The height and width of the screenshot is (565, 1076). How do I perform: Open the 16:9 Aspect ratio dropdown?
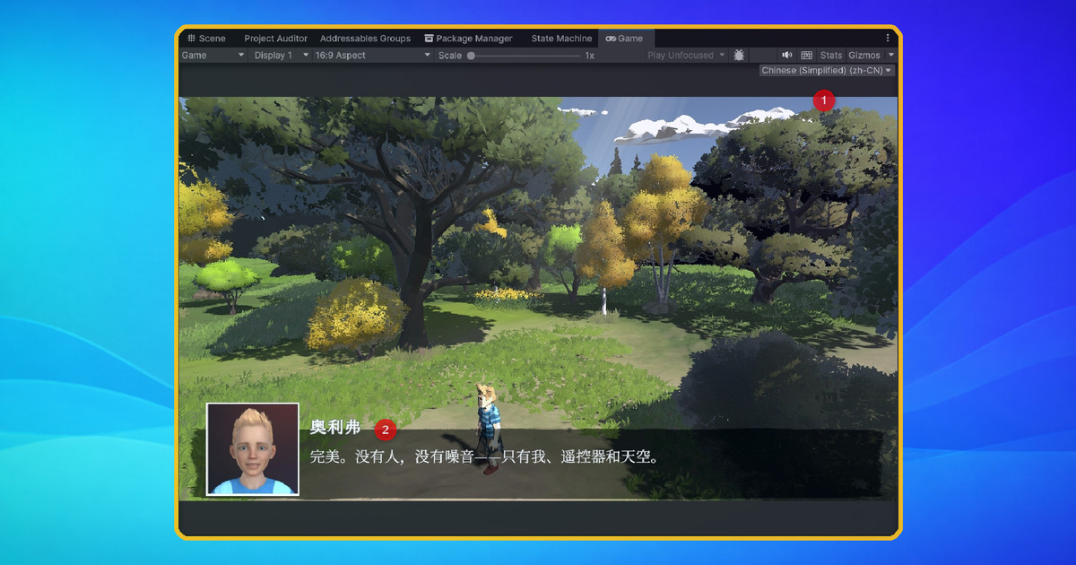point(372,56)
